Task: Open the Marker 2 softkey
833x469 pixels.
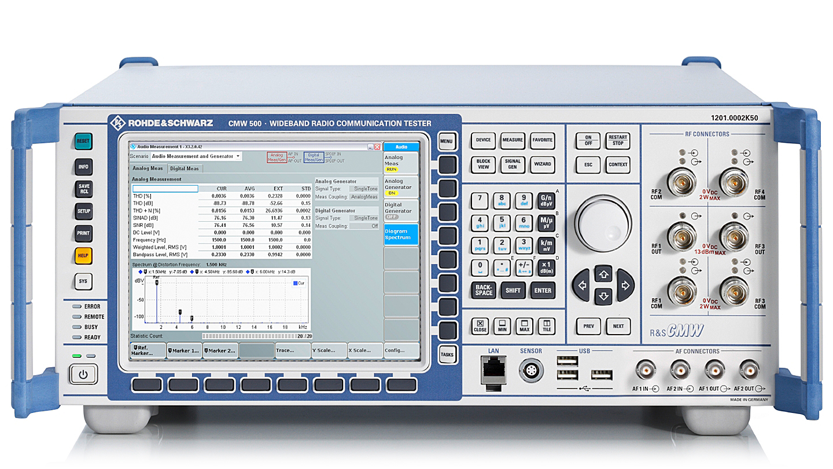Action: click(x=220, y=350)
